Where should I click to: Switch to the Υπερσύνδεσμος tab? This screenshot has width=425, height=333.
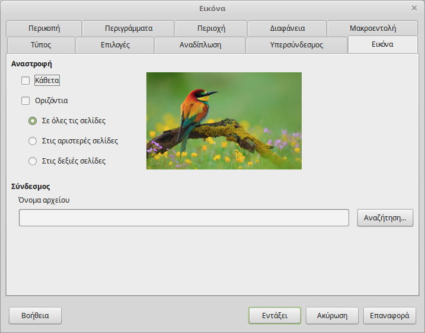coord(296,44)
